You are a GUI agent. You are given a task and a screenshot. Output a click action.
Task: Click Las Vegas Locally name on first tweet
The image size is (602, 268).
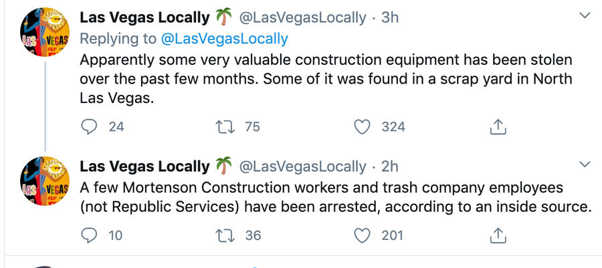coord(144,17)
